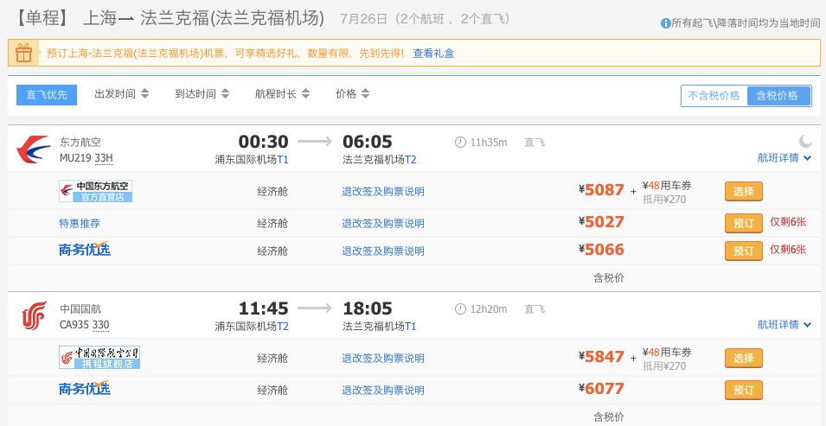Sort flights by 航程时长
The image size is (826, 426).
282,94
